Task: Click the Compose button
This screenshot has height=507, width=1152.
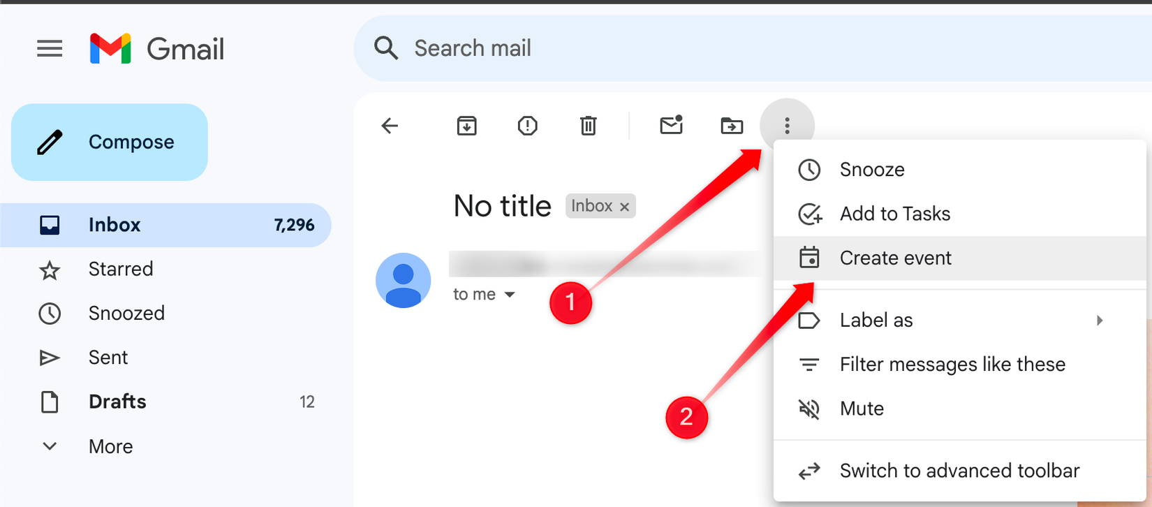Action: point(110,142)
